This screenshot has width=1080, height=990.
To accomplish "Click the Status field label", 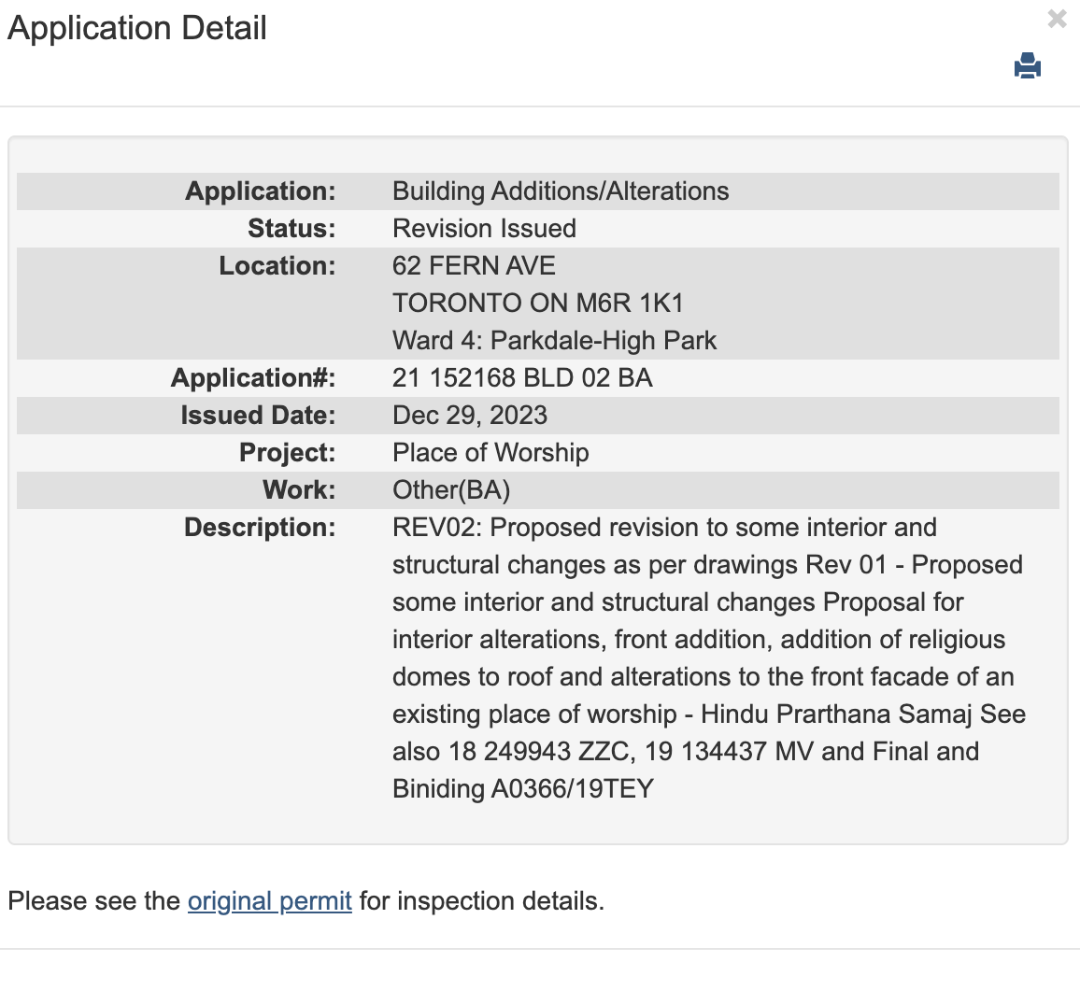I will tap(291, 229).
